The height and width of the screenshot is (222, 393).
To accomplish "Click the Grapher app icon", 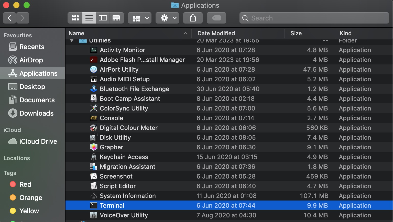I will pos(94,147).
